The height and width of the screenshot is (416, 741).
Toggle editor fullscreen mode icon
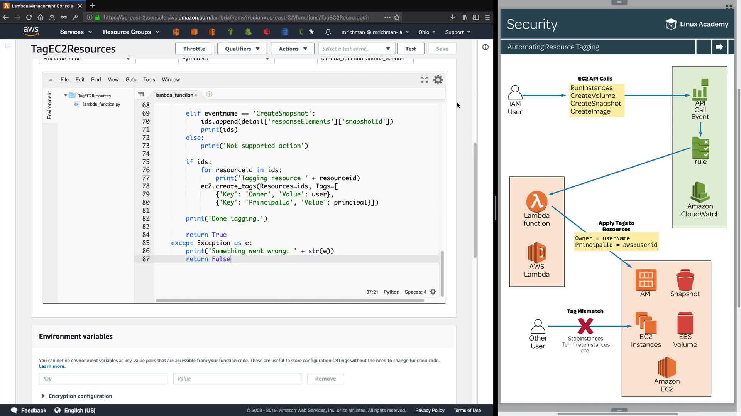[x=425, y=80]
